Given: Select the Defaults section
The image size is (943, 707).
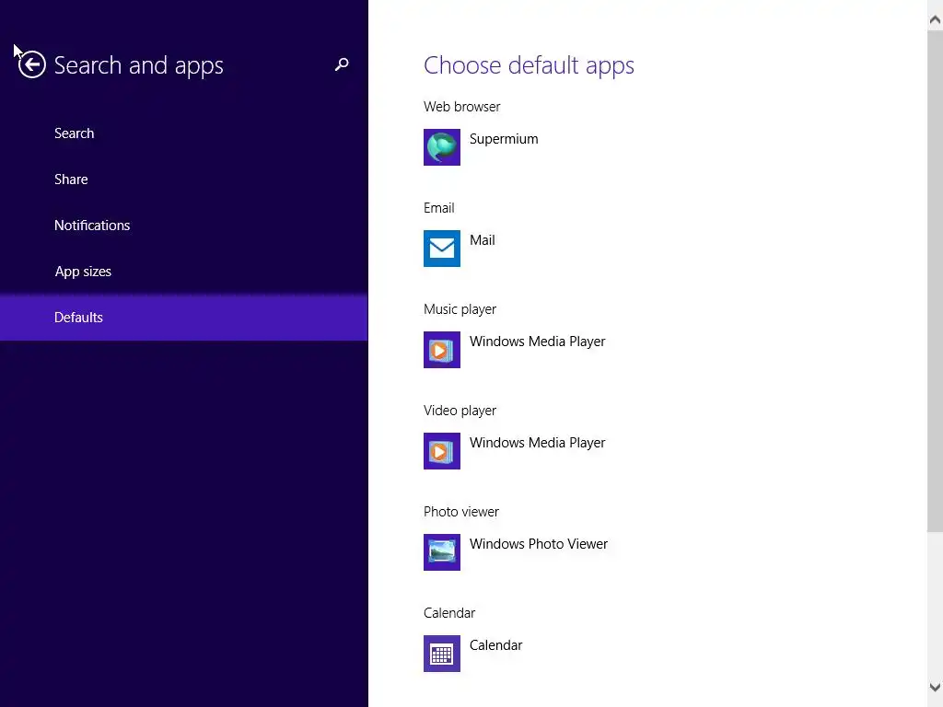Looking at the screenshot, I should click(x=183, y=318).
